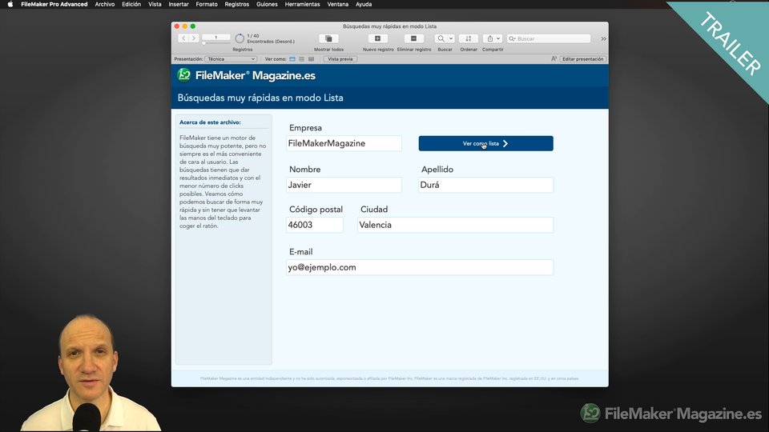Open the Registros menu
This screenshot has height=432, width=769.
[x=237, y=5]
